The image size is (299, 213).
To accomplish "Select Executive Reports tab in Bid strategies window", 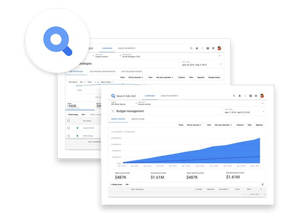I will pyautogui.click(x=127, y=48).
